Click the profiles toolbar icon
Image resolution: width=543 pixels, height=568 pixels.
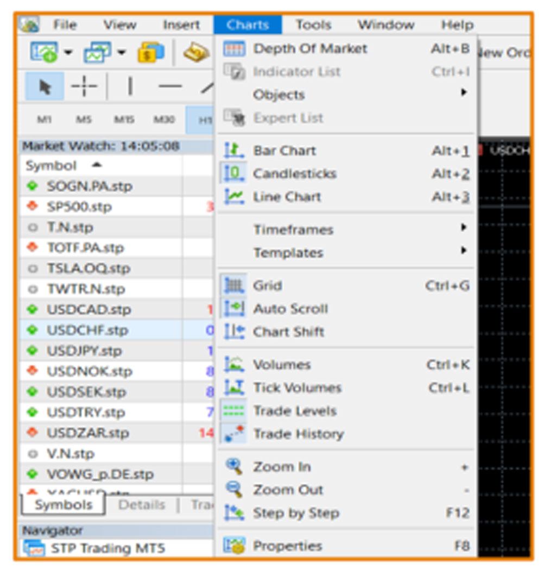97,52
